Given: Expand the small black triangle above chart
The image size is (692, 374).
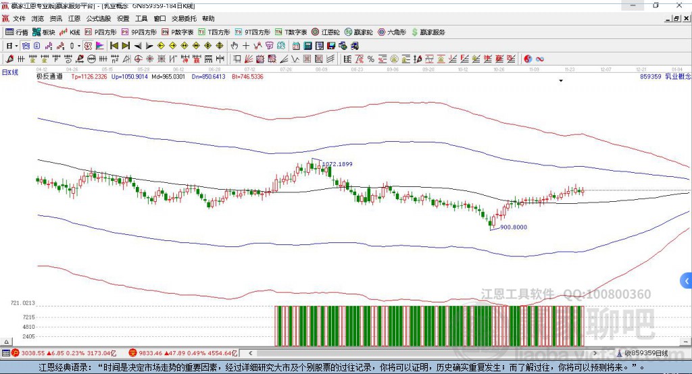Looking at the screenshot, I should click(x=560, y=81).
